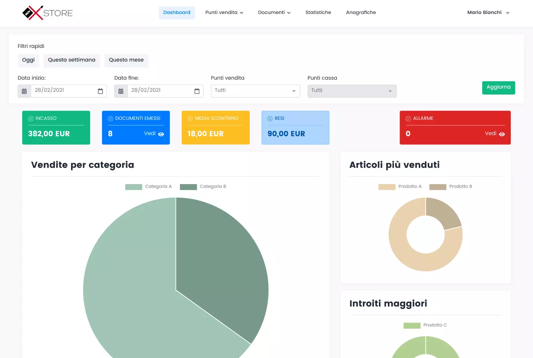The height and width of the screenshot is (358, 533).
Task: Toggle Prodotto A legend in Articoli chart
Action: [400, 187]
